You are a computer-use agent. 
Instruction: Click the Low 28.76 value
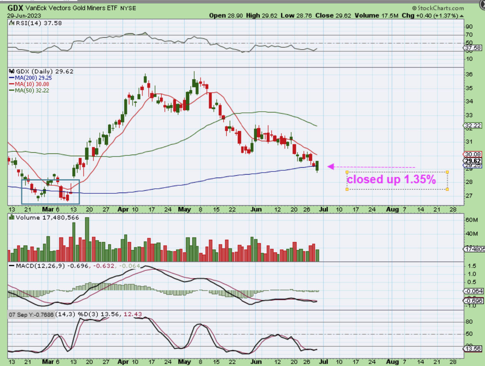point(296,15)
